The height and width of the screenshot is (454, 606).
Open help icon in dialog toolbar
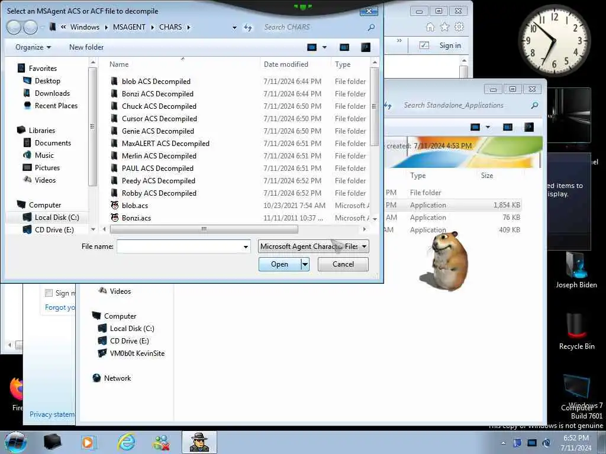pos(365,47)
